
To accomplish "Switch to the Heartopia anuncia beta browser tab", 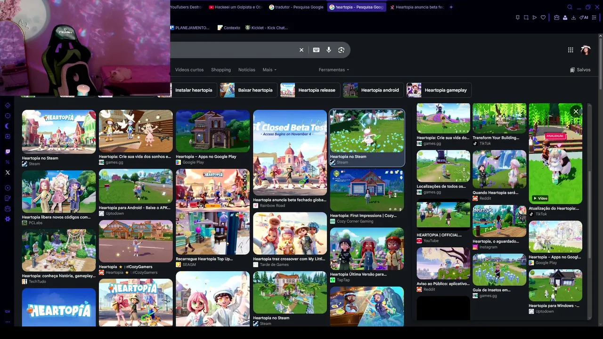I will pyautogui.click(x=416, y=7).
